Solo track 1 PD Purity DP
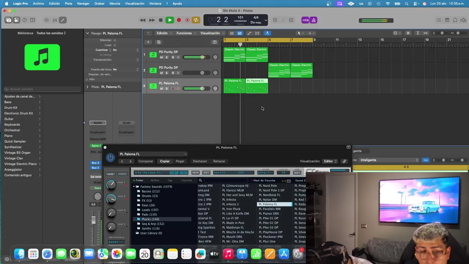Image resolution: width=469 pixels, height=264 pixels. (x=166, y=57)
